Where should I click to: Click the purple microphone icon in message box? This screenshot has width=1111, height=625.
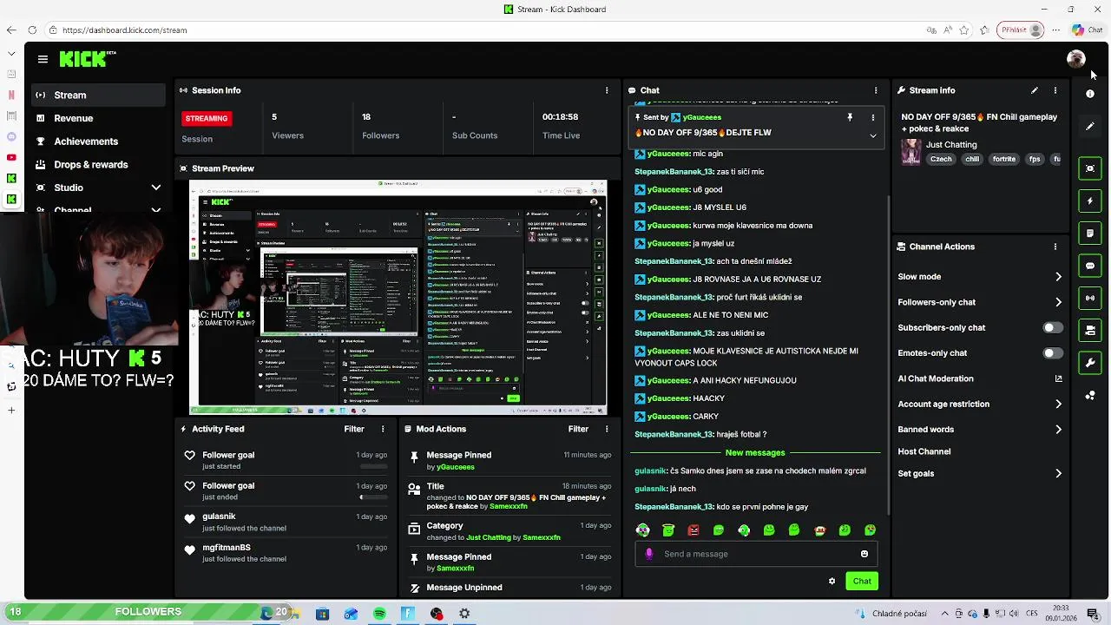[648, 554]
